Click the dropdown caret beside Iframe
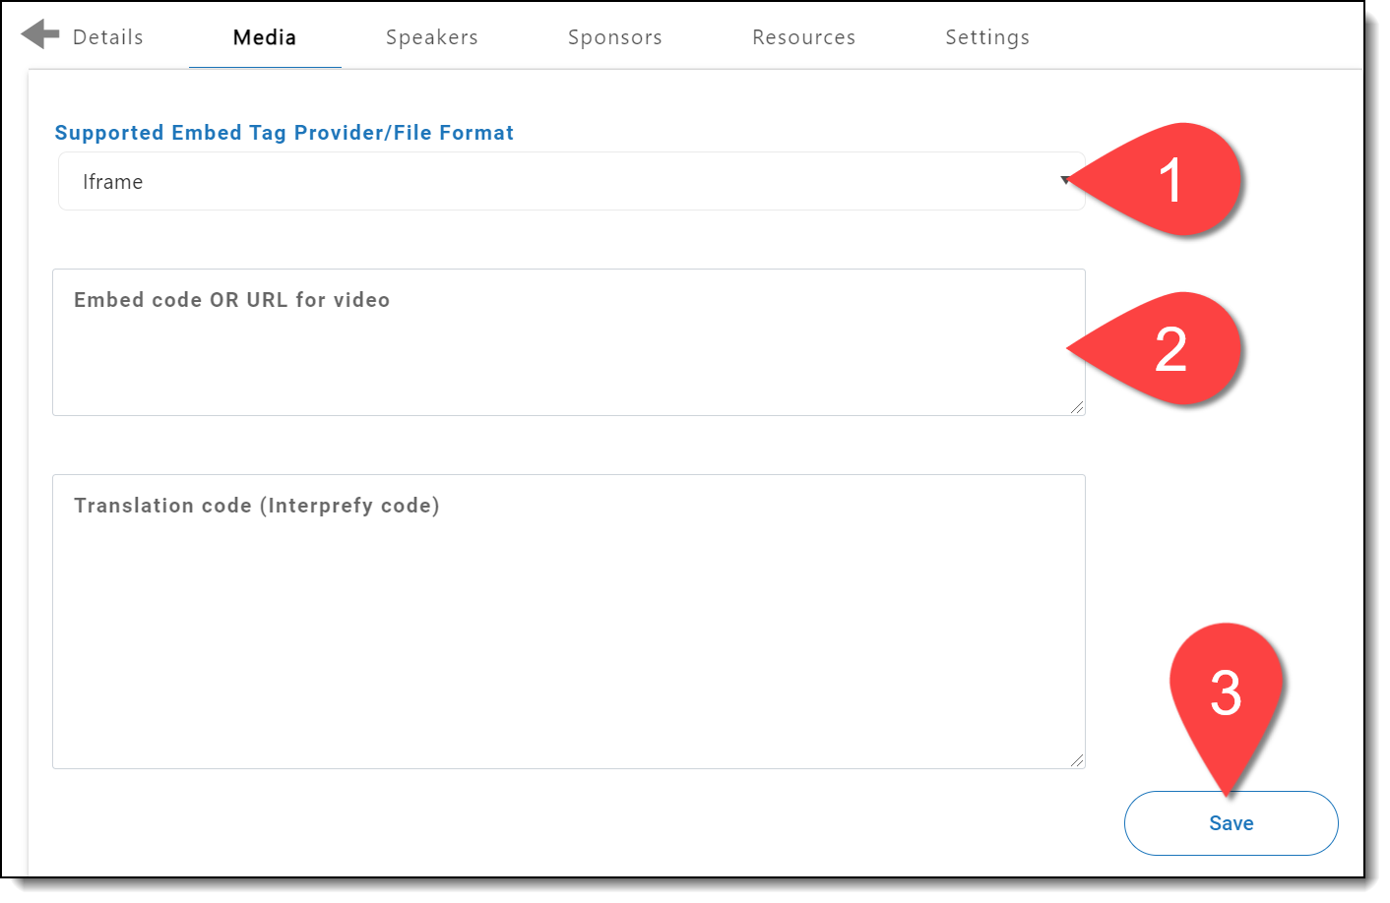The width and height of the screenshot is (1390, 903). (x=1065, y=180)
